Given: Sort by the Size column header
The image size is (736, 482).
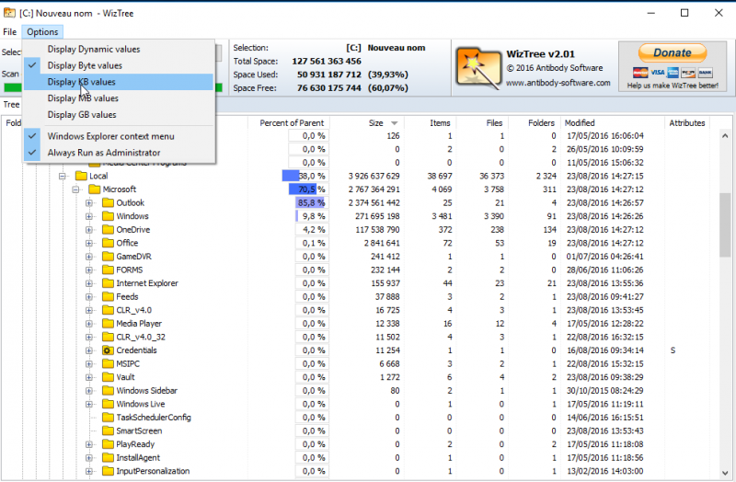Looking at the screenshot, I should (x=377, y=123).
